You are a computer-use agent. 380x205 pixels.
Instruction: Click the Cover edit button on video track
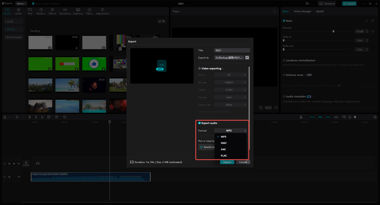(x=26, y=163)
